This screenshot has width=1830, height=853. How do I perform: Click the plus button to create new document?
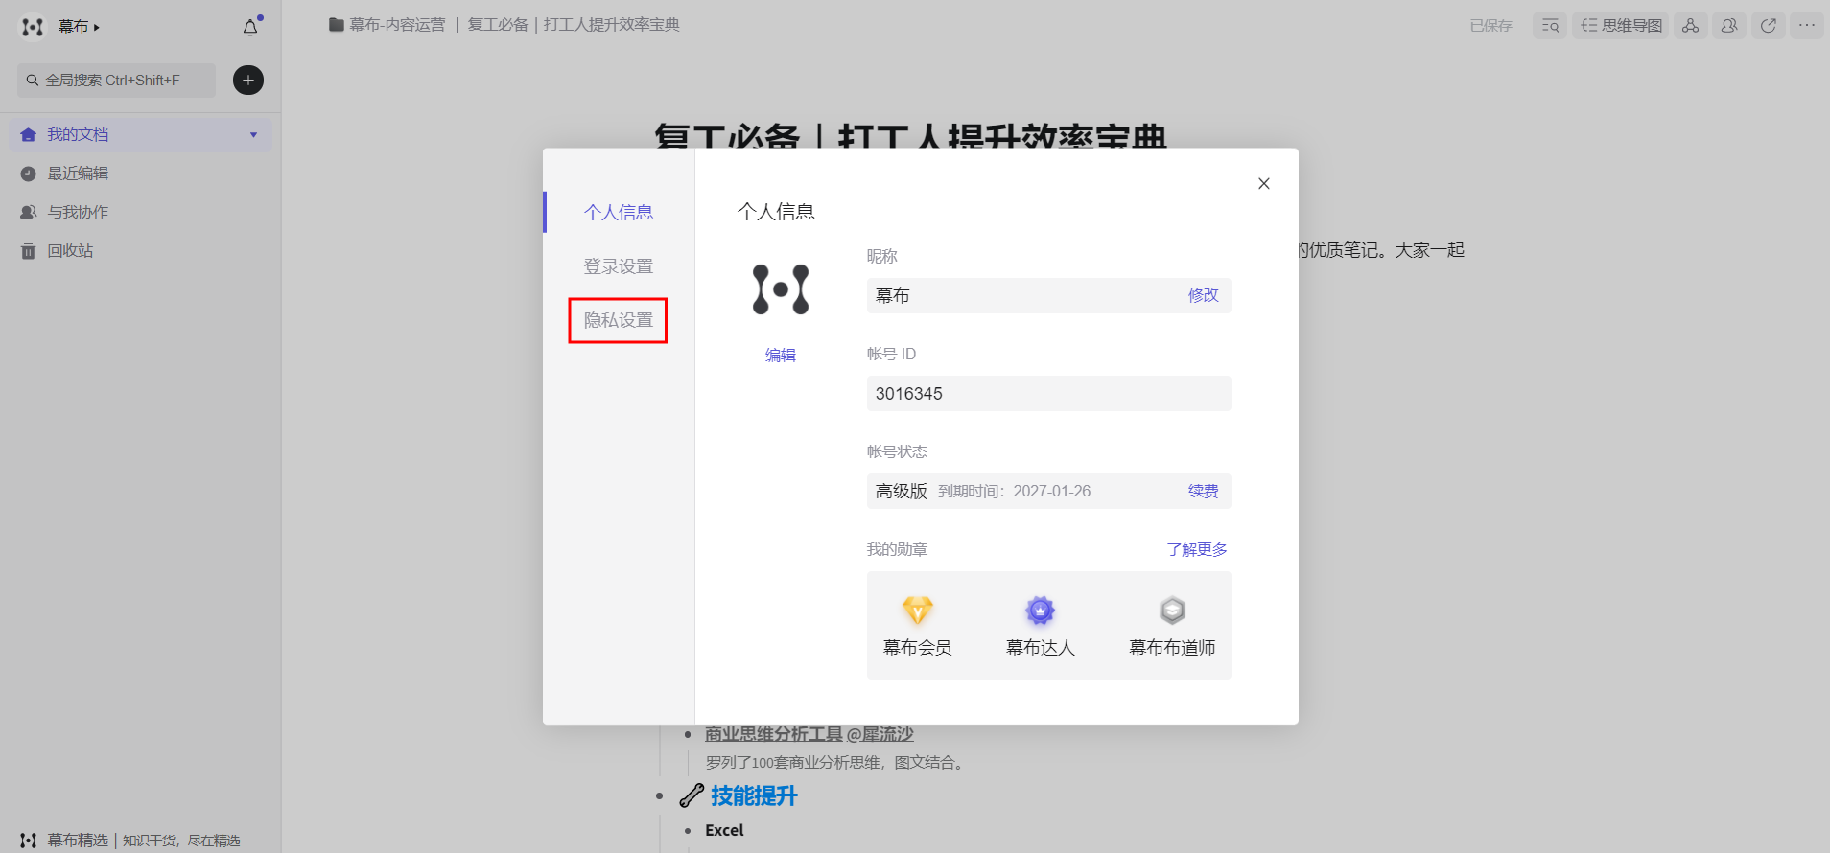(x=248, y=81)
